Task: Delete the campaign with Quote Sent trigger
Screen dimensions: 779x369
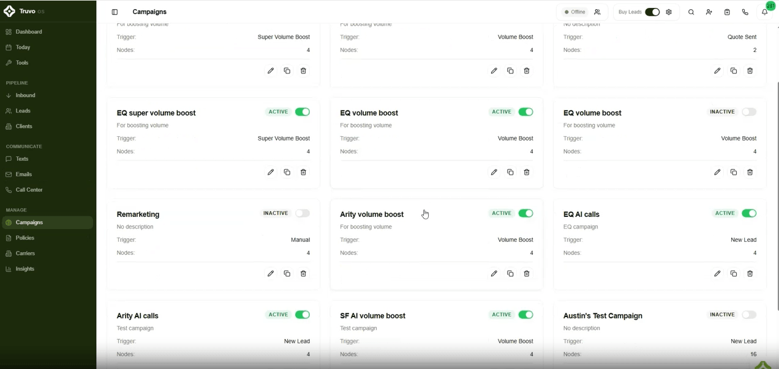Action: pyautogui.click(x=750, y=71)
